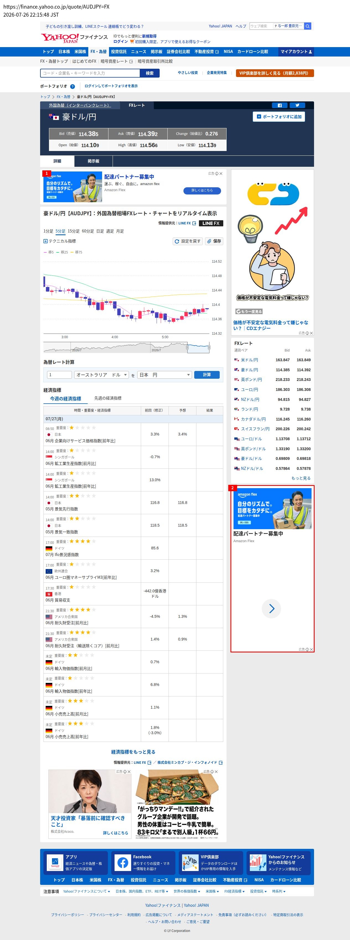350x940 pixels.
Task: Grab the right chart range slider handle
Action: pyautogui.click(x=209, y=348)
